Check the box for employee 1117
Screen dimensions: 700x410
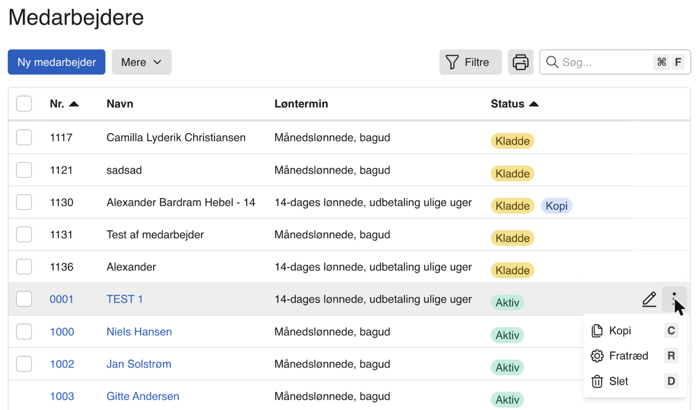24,137
